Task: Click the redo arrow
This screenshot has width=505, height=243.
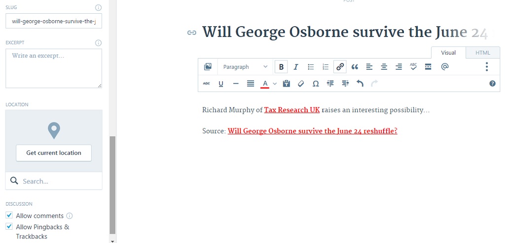Action: click(374, 84)
